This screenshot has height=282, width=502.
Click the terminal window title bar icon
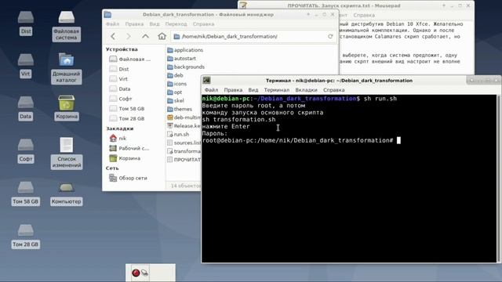tap(207, 80)
